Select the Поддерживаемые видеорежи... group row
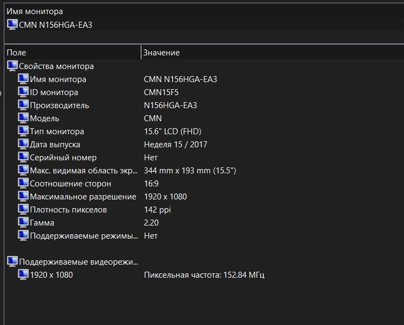Screen dimensions: 404x325 [x=79, y=262]
